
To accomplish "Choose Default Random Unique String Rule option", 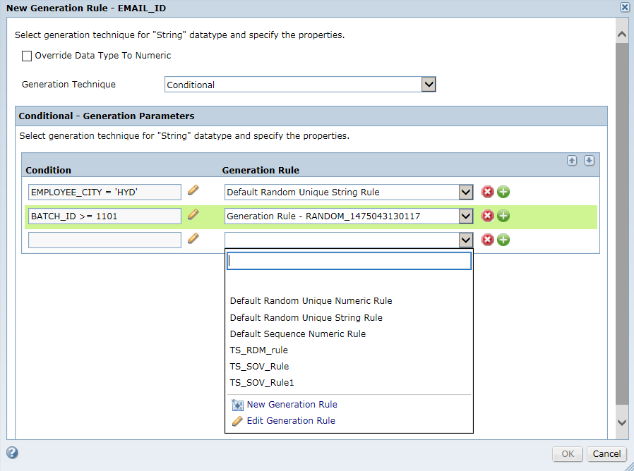I will point(306,318).
